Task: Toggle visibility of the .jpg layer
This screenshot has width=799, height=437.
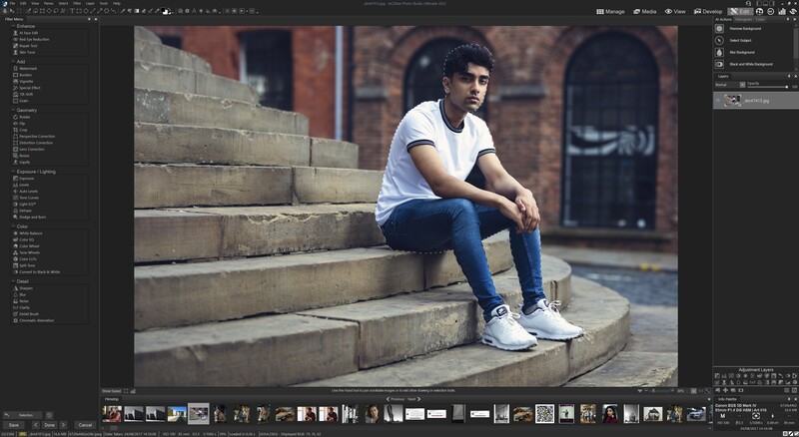Action: 718,101
